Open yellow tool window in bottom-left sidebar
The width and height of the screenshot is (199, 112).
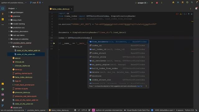click(3, 84)
